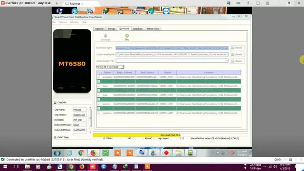This screenshot has height=171, width=304.
Task: Open Firefox on local taskbar
Action: [x=82, y=167]
